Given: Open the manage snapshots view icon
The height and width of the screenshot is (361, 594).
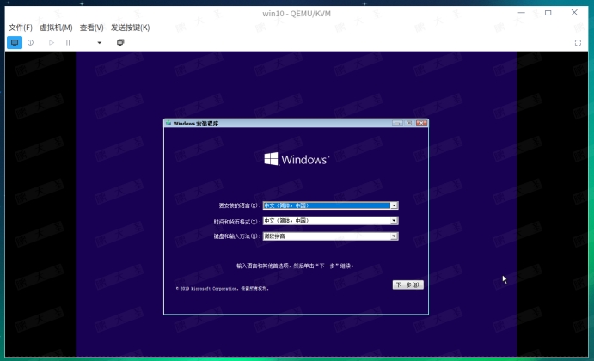Looking at the screenshot, I should point(120,42).
